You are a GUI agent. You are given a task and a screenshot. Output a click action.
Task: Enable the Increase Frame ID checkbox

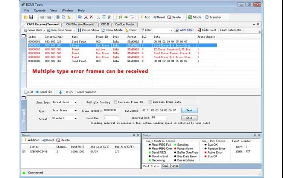[115, 102]
